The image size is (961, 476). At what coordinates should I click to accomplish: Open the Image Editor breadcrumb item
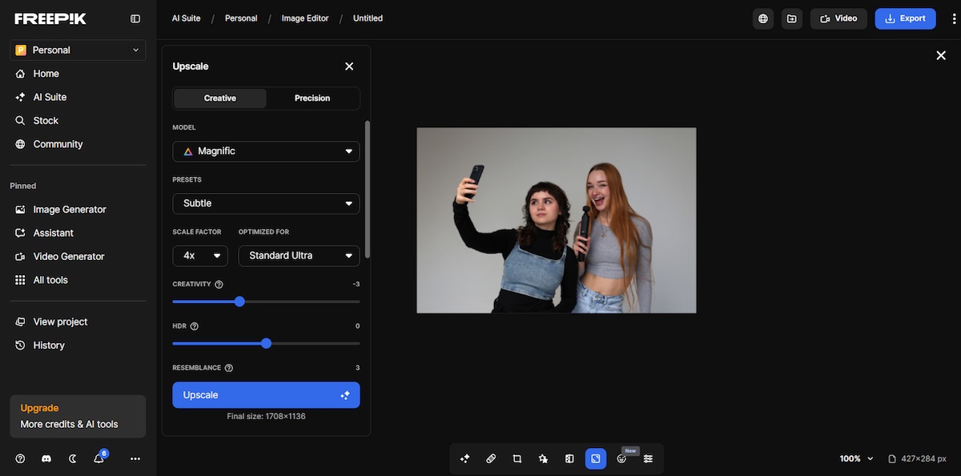[x=304, y=18]
